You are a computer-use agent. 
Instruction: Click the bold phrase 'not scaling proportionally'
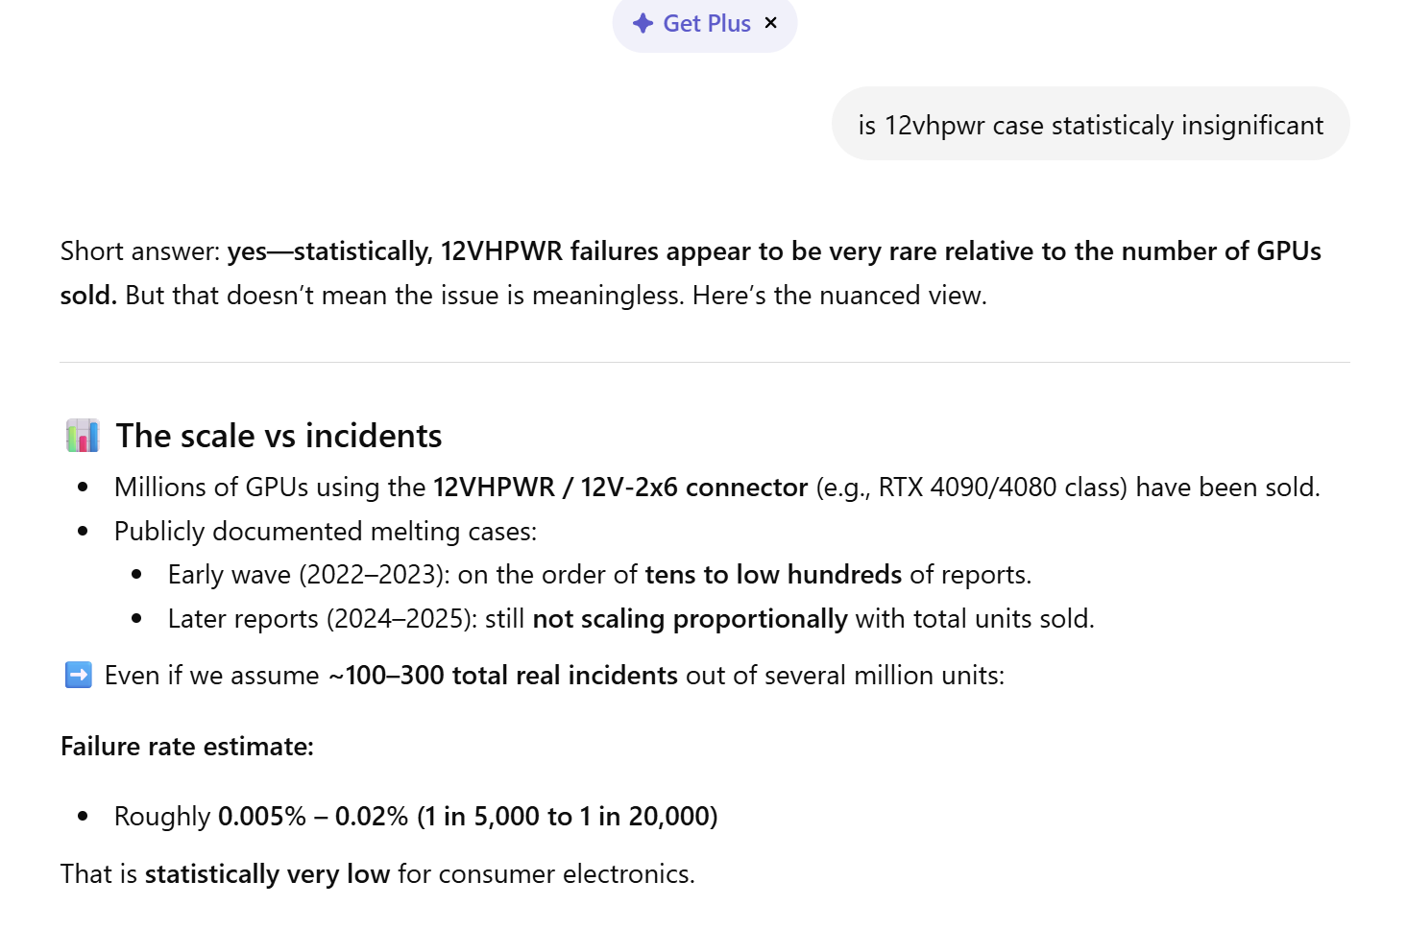pos(690,619)
